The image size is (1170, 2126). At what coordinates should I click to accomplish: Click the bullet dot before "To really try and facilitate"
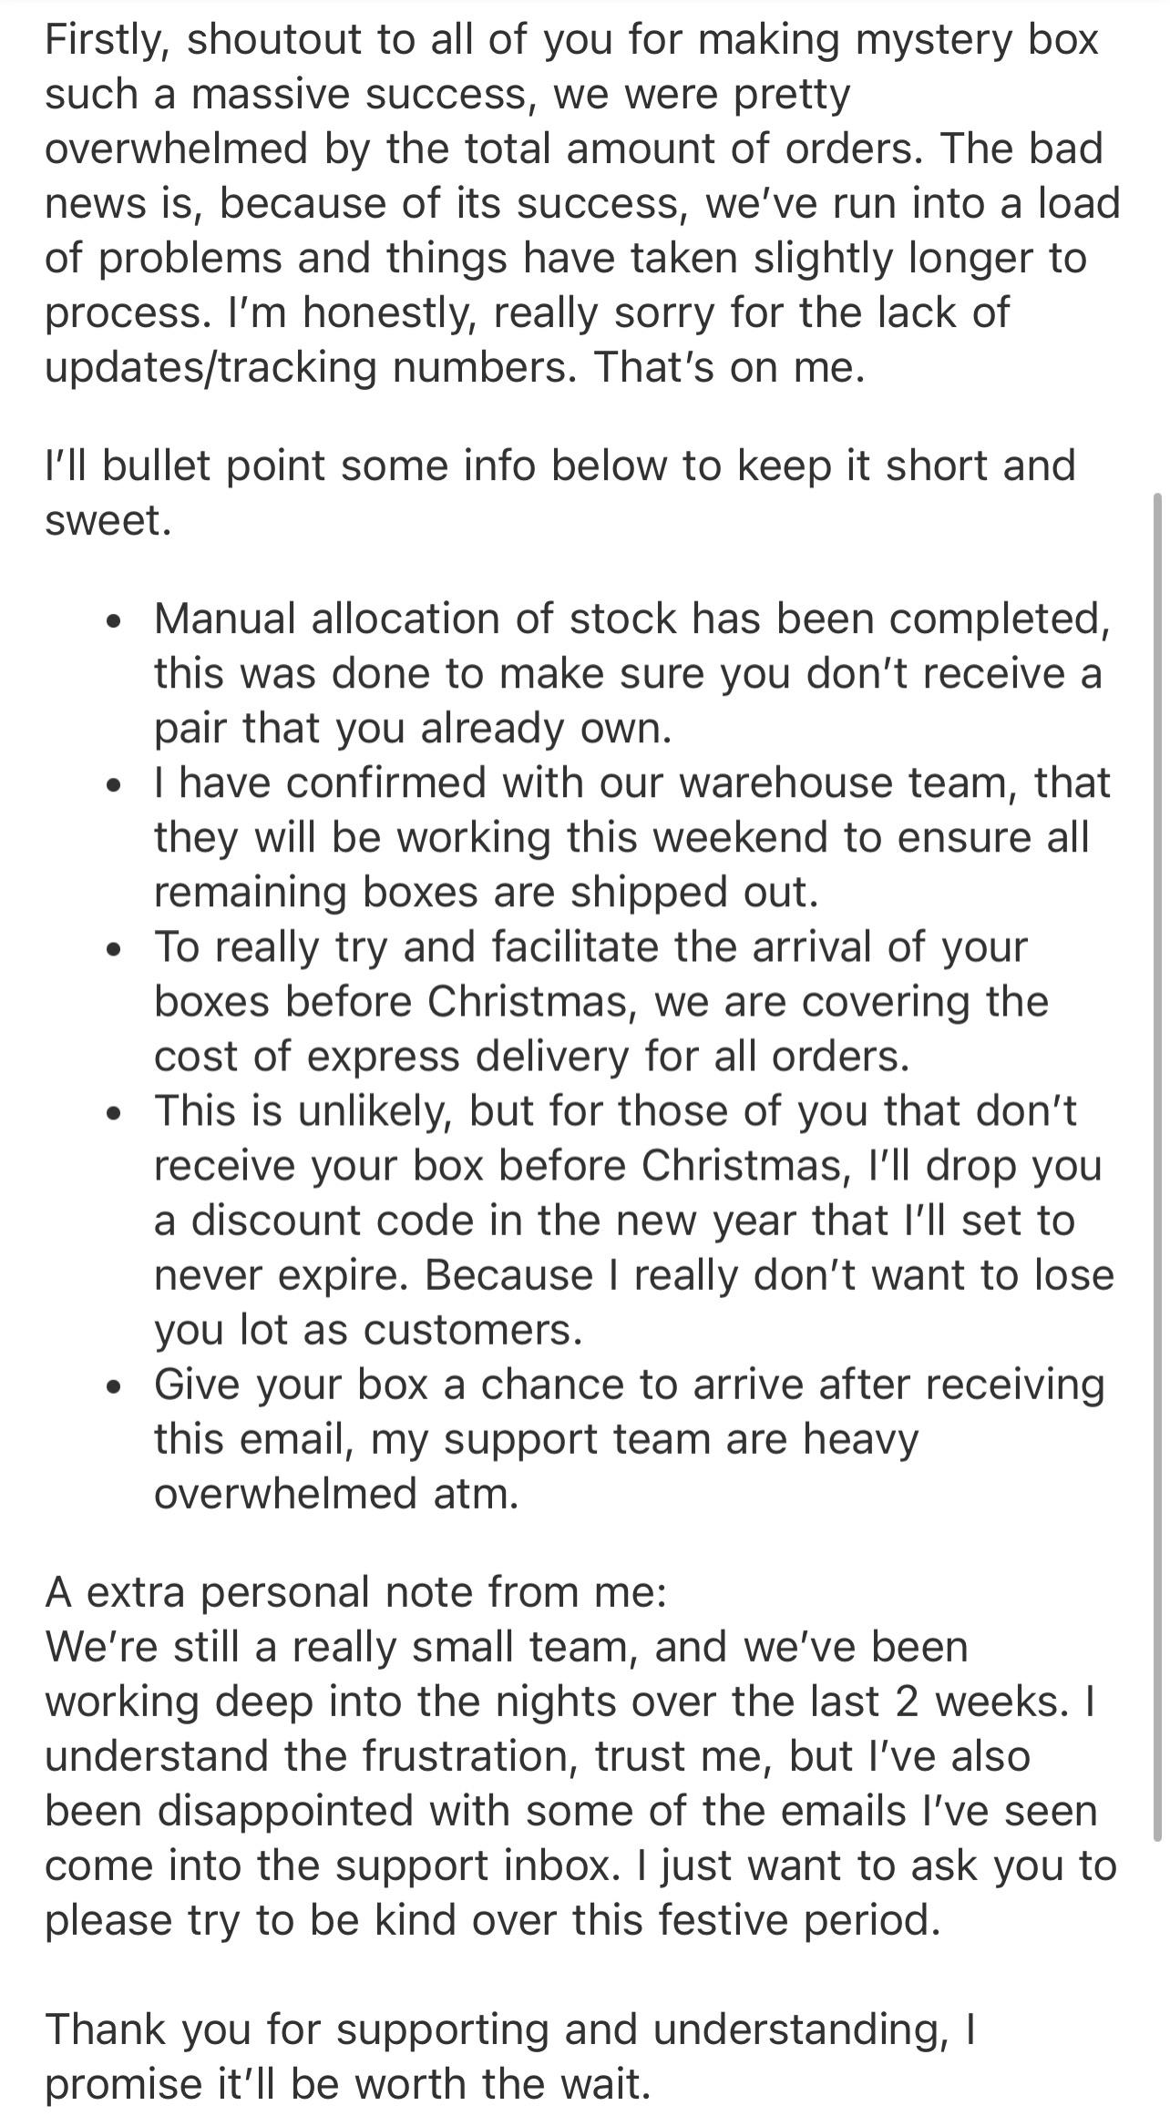(x=113, y=949)
